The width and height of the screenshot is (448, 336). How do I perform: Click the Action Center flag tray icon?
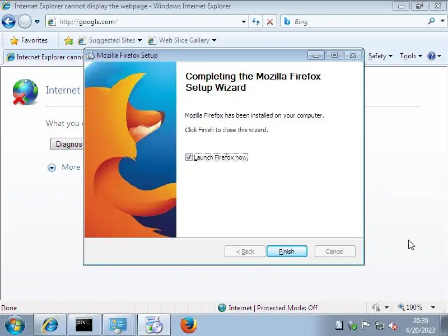tap(366, 325)
